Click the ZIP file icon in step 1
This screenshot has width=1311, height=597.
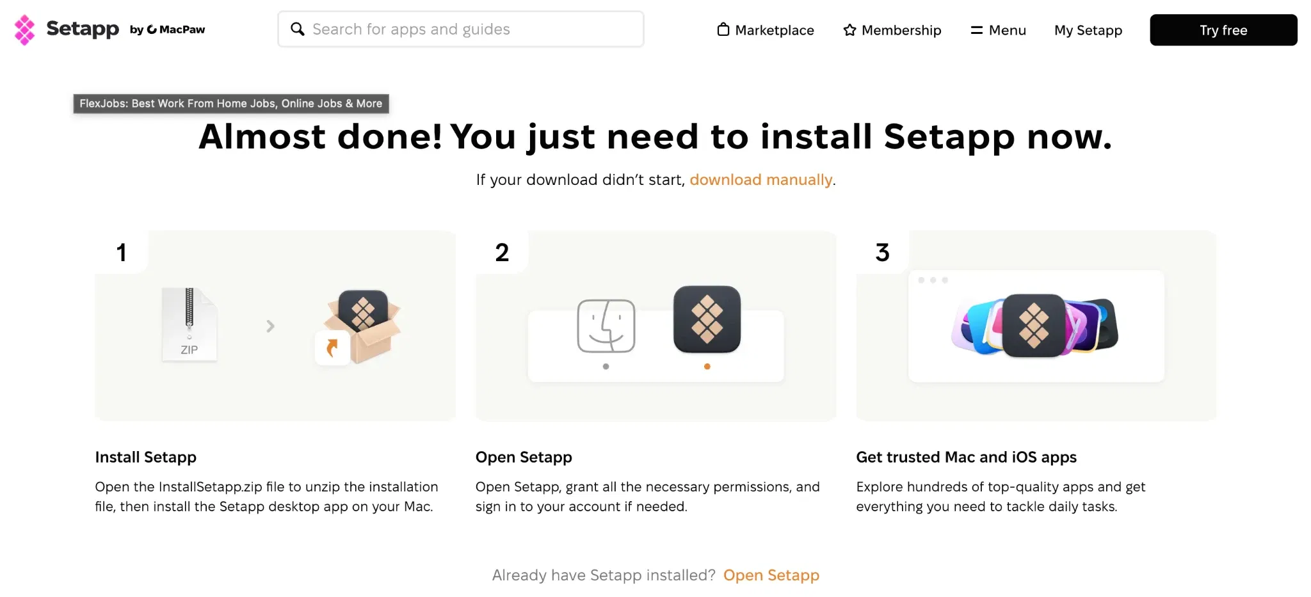pos(189,324)
